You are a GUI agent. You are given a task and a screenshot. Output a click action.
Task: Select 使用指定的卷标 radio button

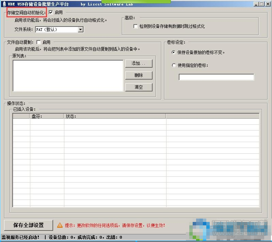[174, 65]
